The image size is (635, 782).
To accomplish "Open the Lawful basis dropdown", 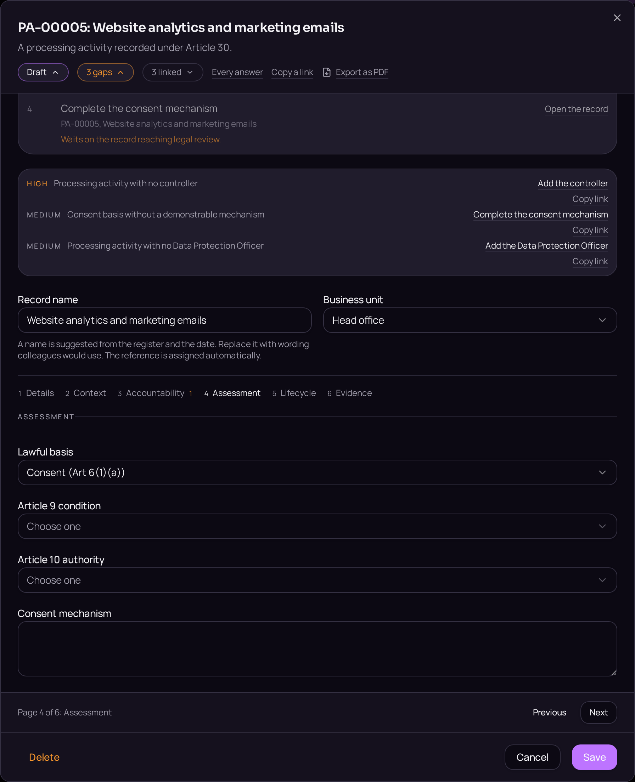I will click(x=317, y=472).
